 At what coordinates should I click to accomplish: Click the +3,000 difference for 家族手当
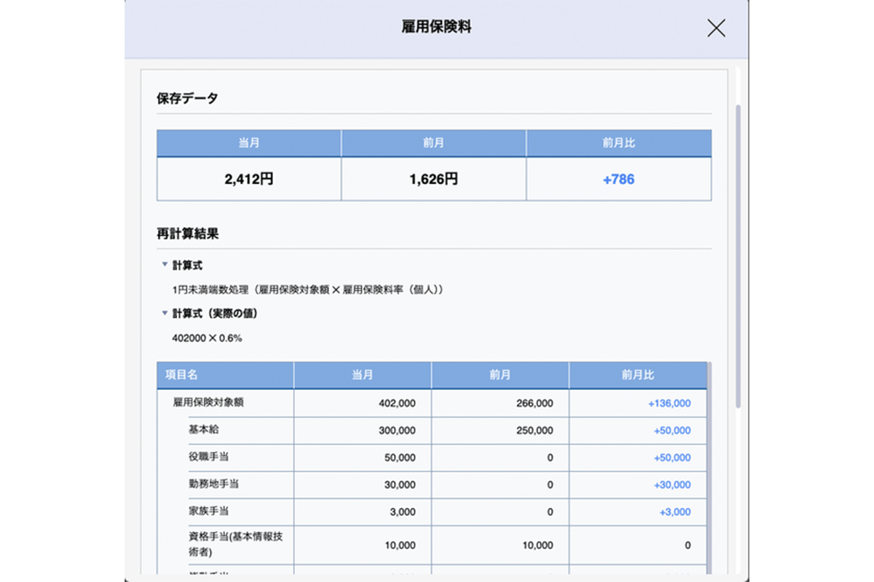[x=674, y=512]
